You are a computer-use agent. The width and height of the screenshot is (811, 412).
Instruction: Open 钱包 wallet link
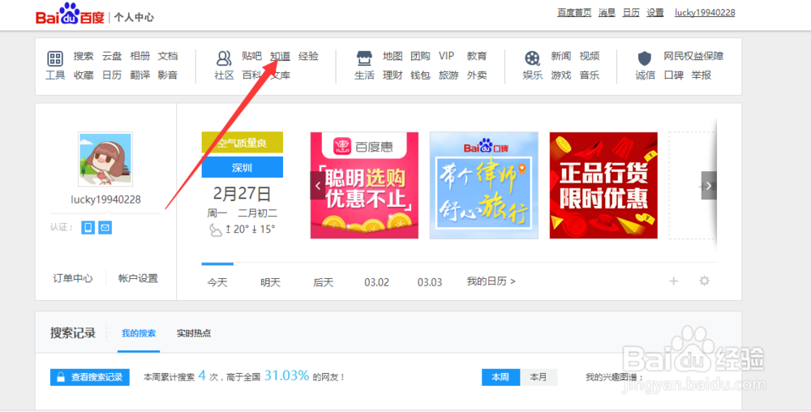tap(420, 75)
